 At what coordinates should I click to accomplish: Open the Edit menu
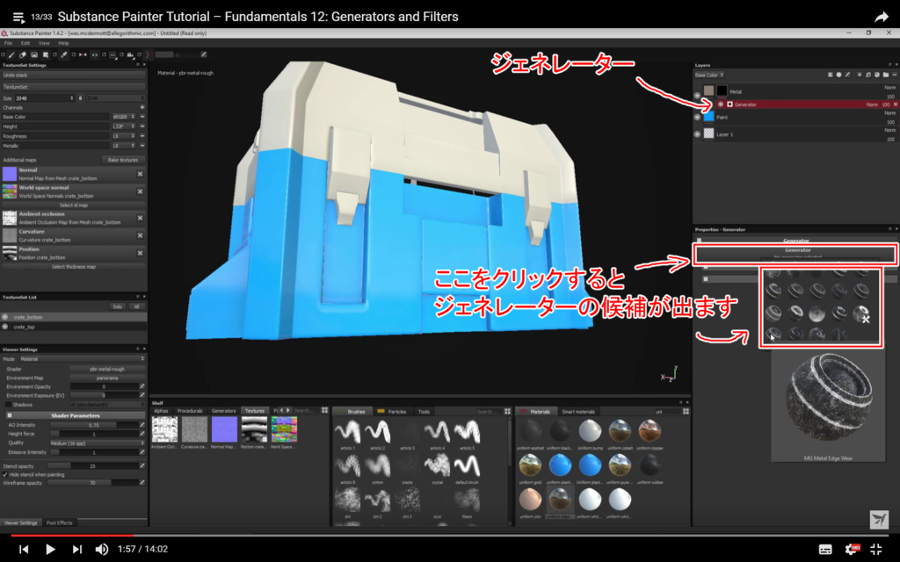25,43
